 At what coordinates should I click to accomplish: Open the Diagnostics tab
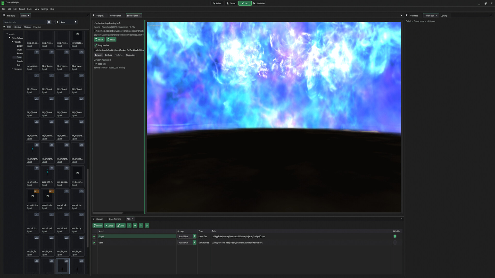[x=131, y=55]
